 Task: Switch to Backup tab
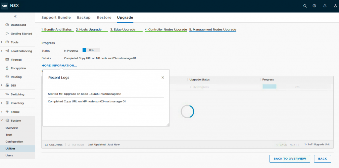click(84, 18)
